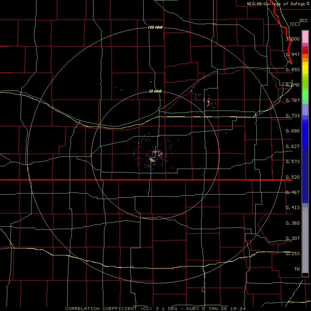Viewport: 311px width, 311px height.
Task: Click the 0.947 color scale value
Action: coord(293,54)
